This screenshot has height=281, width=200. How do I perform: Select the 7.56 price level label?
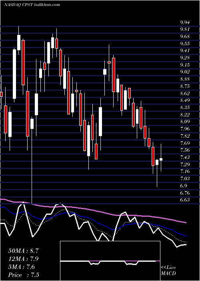click(185, 151)
